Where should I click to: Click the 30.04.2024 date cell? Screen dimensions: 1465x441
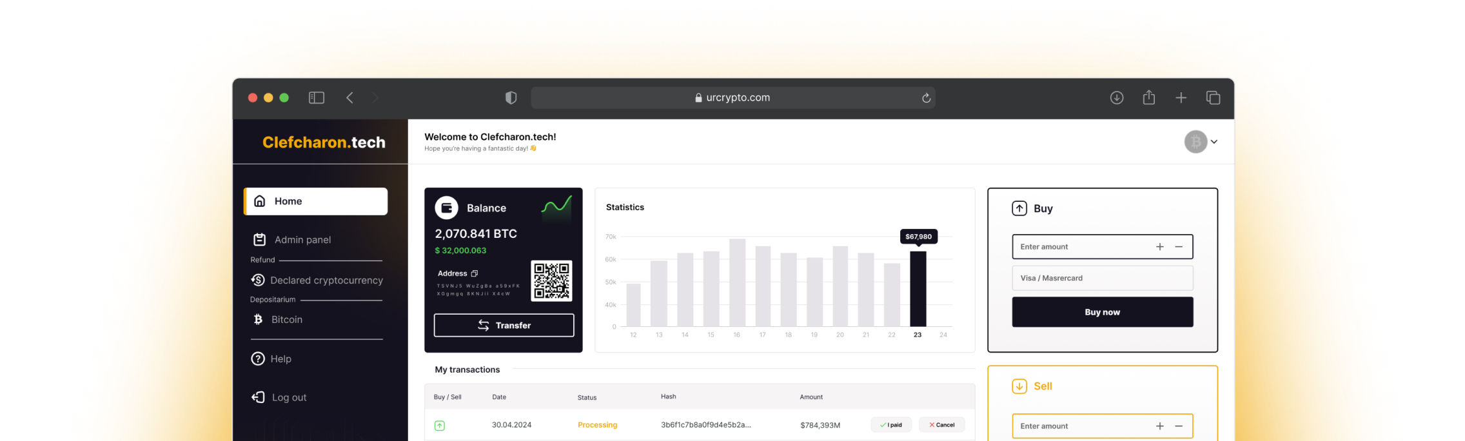[x=511, y=425]
